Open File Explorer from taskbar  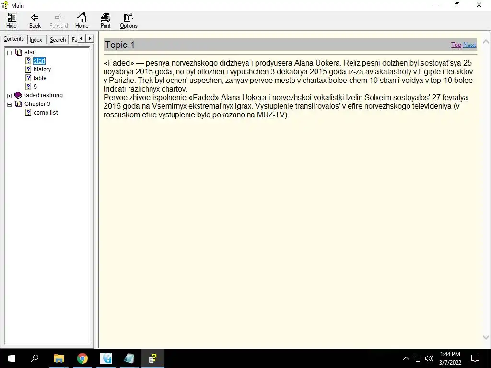pyautogui.click(x=58, y=358)
